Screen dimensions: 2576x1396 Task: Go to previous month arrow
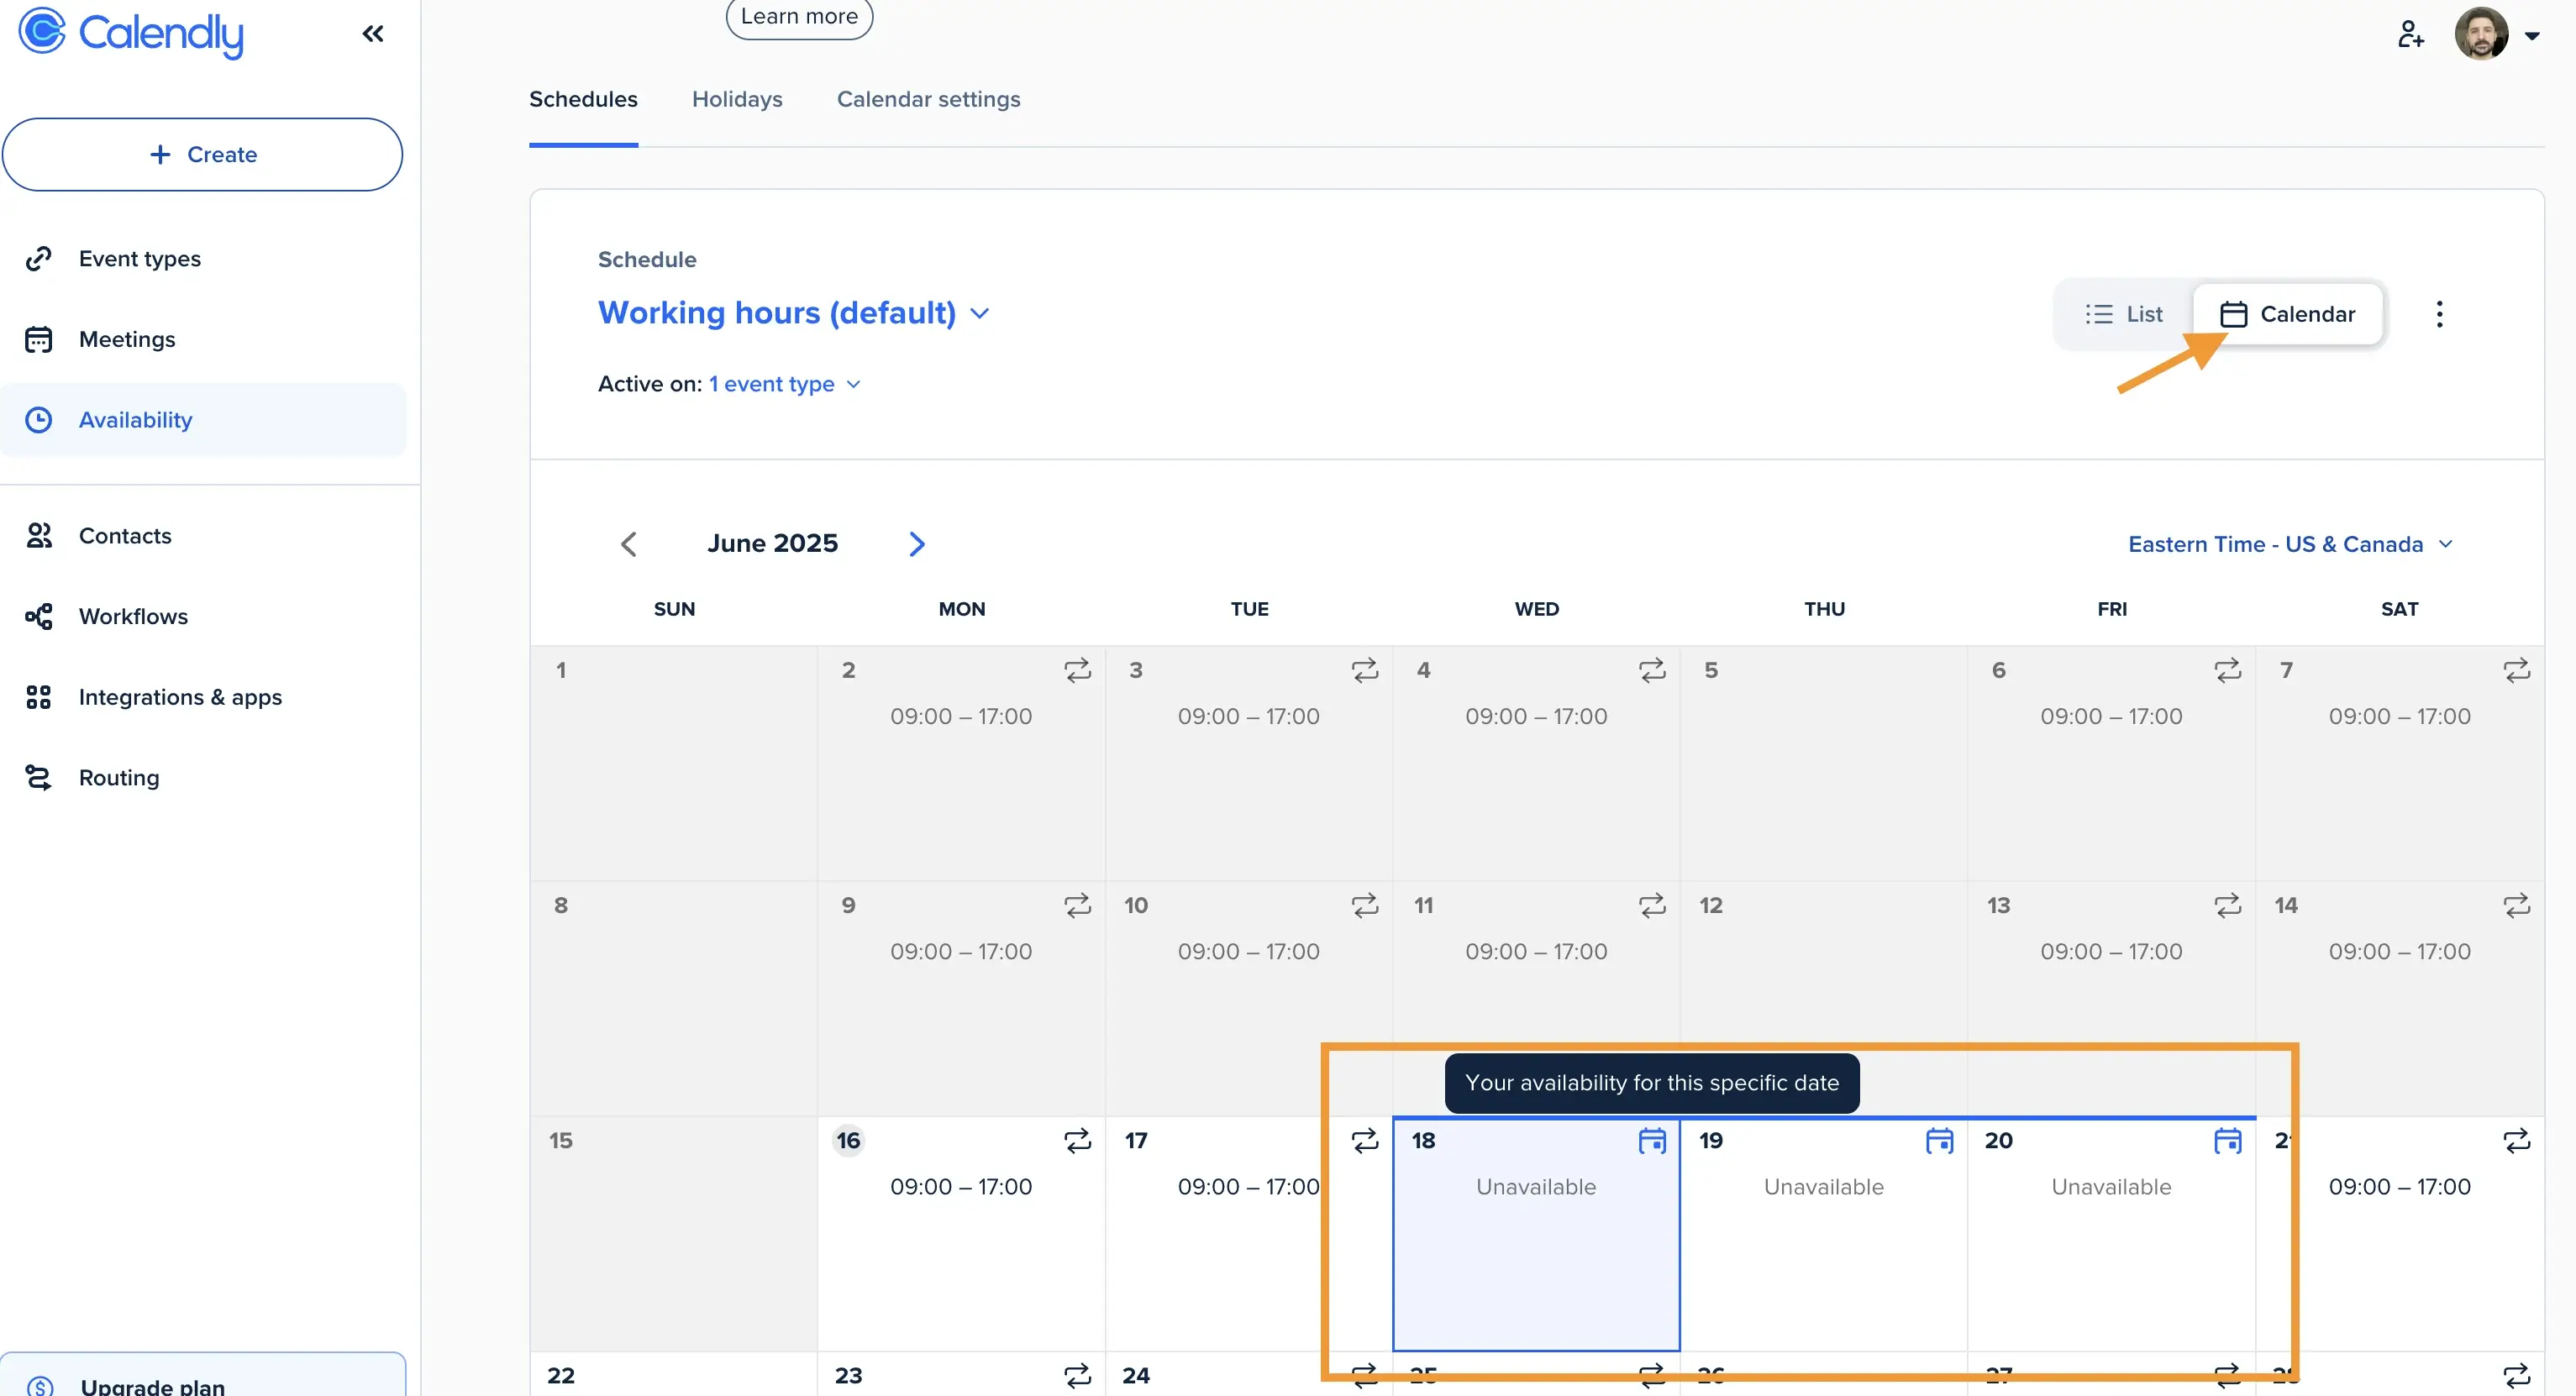[x=629, y=544]
